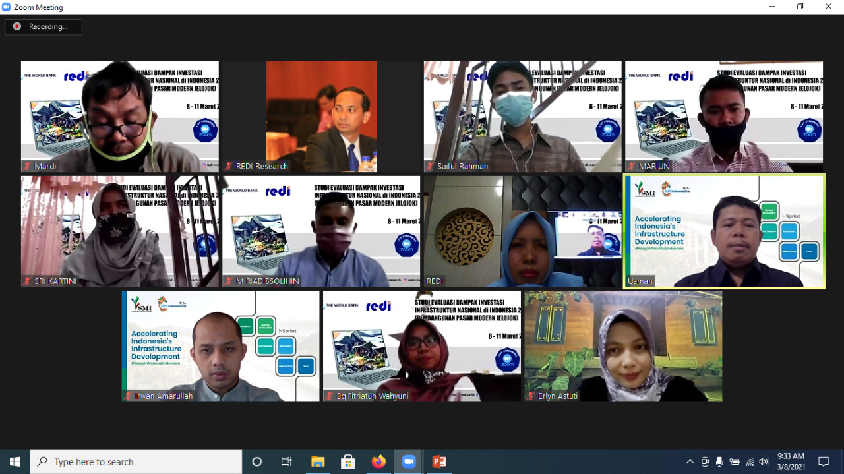Open the Wi-Fi network tray icon
Viewport: 844px width, 474px height.
coord(750,461)
